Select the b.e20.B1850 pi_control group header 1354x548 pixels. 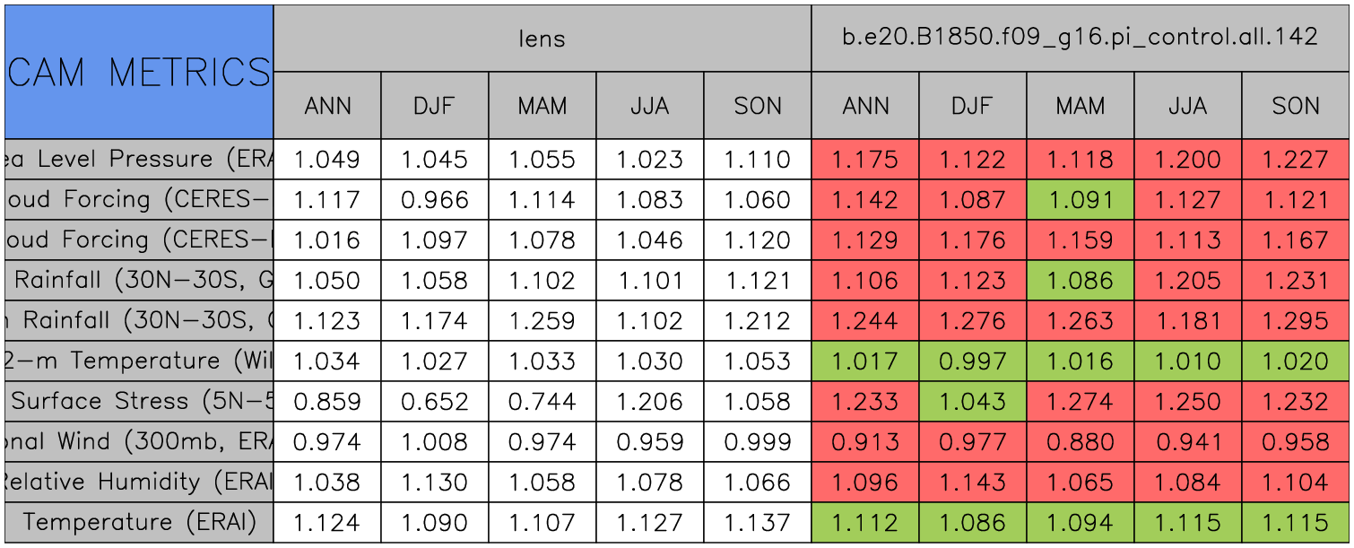[1080, 38]
